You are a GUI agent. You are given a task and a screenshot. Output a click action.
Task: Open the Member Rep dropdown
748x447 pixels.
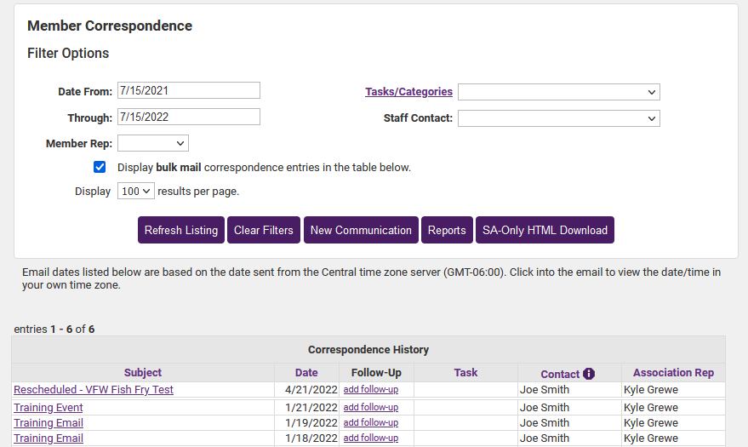click(x=152, y=143)
